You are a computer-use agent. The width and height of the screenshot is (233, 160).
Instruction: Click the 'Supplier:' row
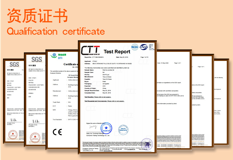[x=98, y=79]
